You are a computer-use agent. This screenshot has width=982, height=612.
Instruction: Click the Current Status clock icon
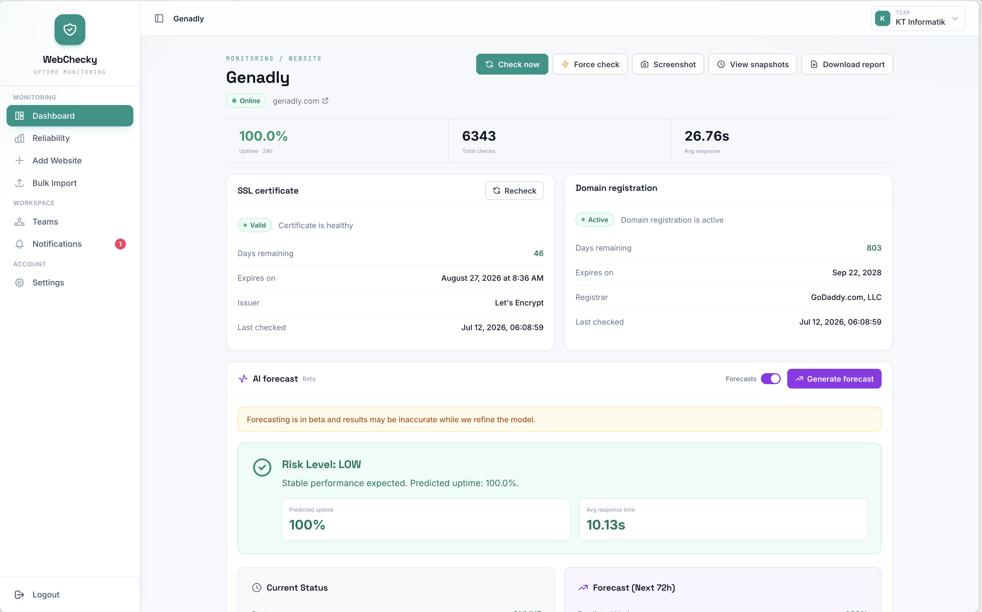[257, 588]
